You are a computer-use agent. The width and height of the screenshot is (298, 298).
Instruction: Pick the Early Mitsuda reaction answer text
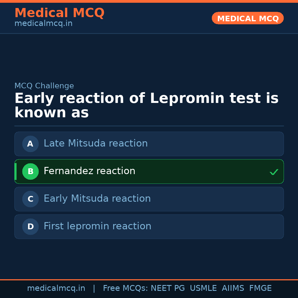(97, 199)
